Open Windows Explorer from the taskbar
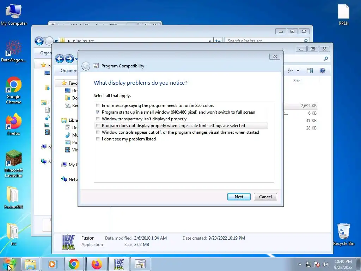The height and width of the screenshot is (271, 361). (x=30, y=264)
